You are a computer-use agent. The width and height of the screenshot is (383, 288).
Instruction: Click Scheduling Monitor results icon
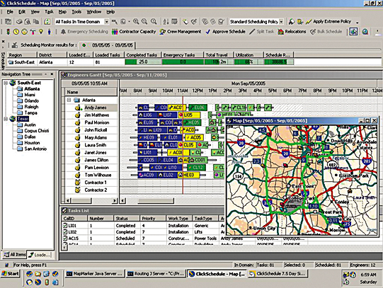(15, 45)
